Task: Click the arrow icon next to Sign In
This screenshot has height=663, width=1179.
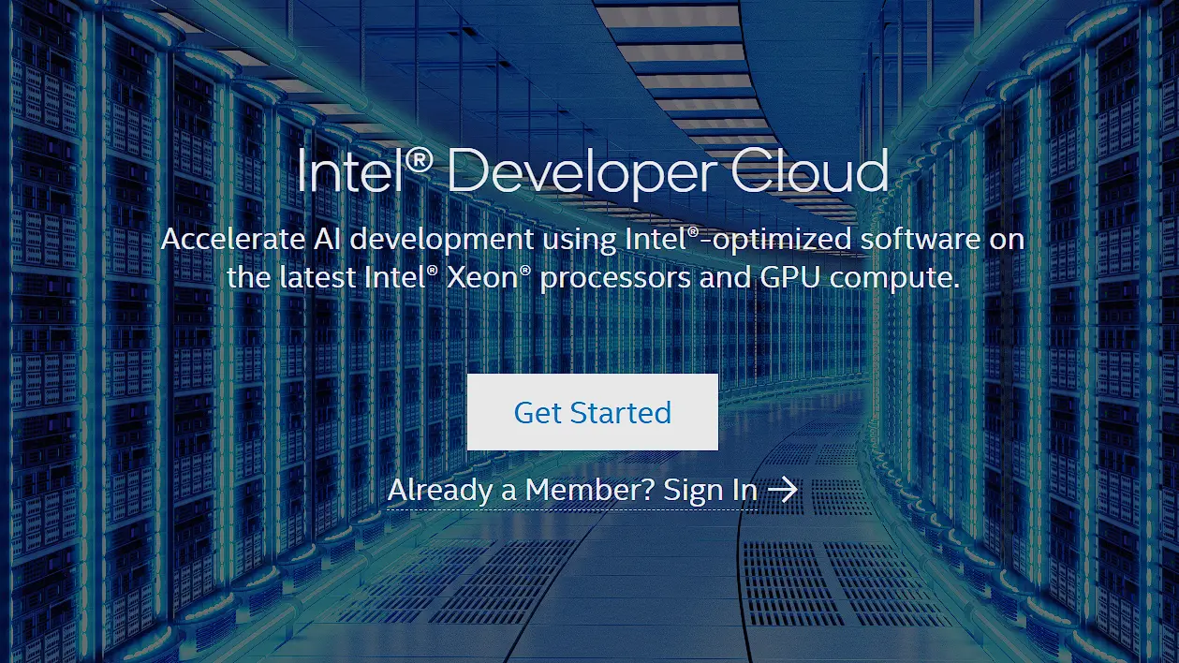Action: pyautogui.click(x=783, y=489)
